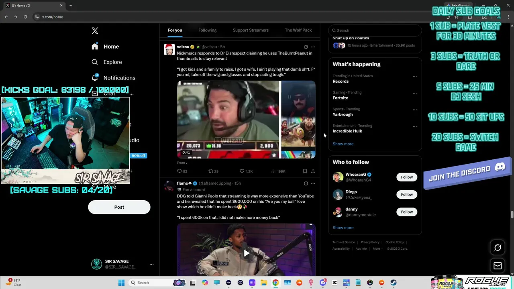514x289 pixels.
Task: Open more options for Incredible Hulk trend
Action: [x=415, y=126]
